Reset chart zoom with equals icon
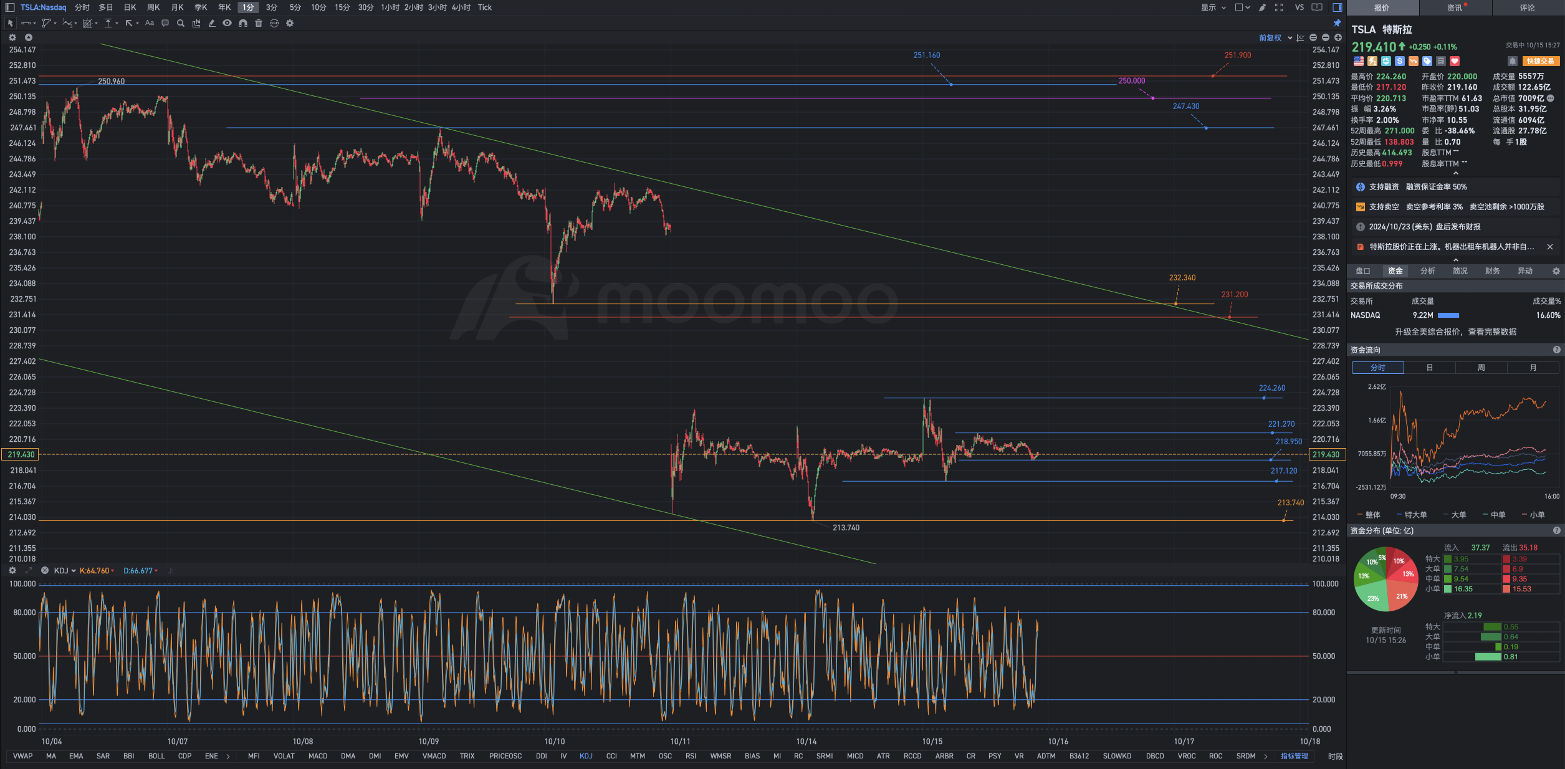1565x769 pixels. click(1313, 38)
